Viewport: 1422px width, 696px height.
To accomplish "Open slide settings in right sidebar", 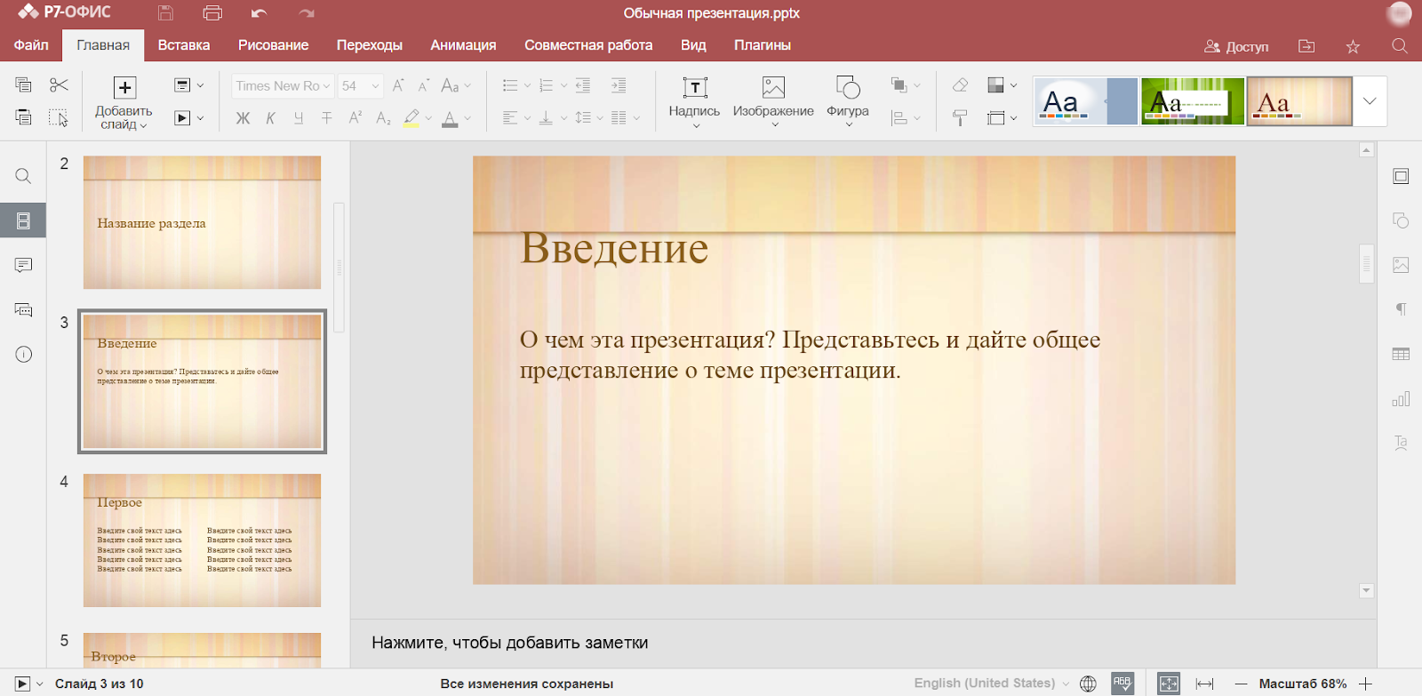I will pyautogui.click(x=1401, y=176).
